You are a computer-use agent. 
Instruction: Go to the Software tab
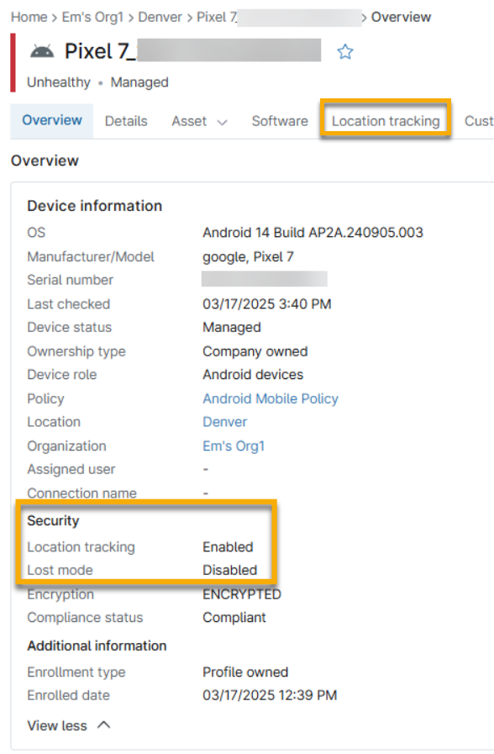[x=280, y=121]
